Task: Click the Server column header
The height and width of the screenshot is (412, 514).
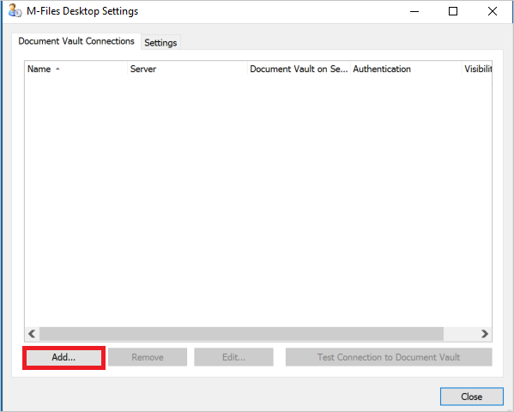Action: (x=187, y=69)
